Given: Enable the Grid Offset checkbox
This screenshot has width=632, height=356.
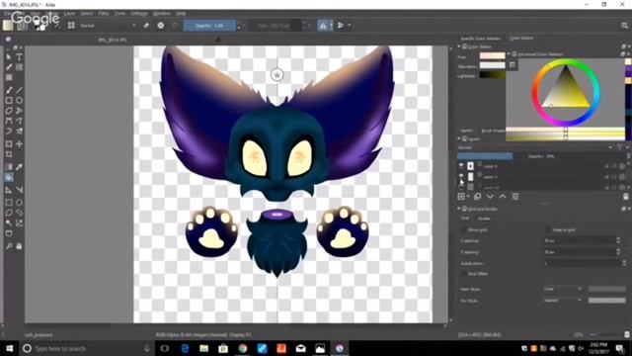Looking at the screenshot, I should 463,274.
